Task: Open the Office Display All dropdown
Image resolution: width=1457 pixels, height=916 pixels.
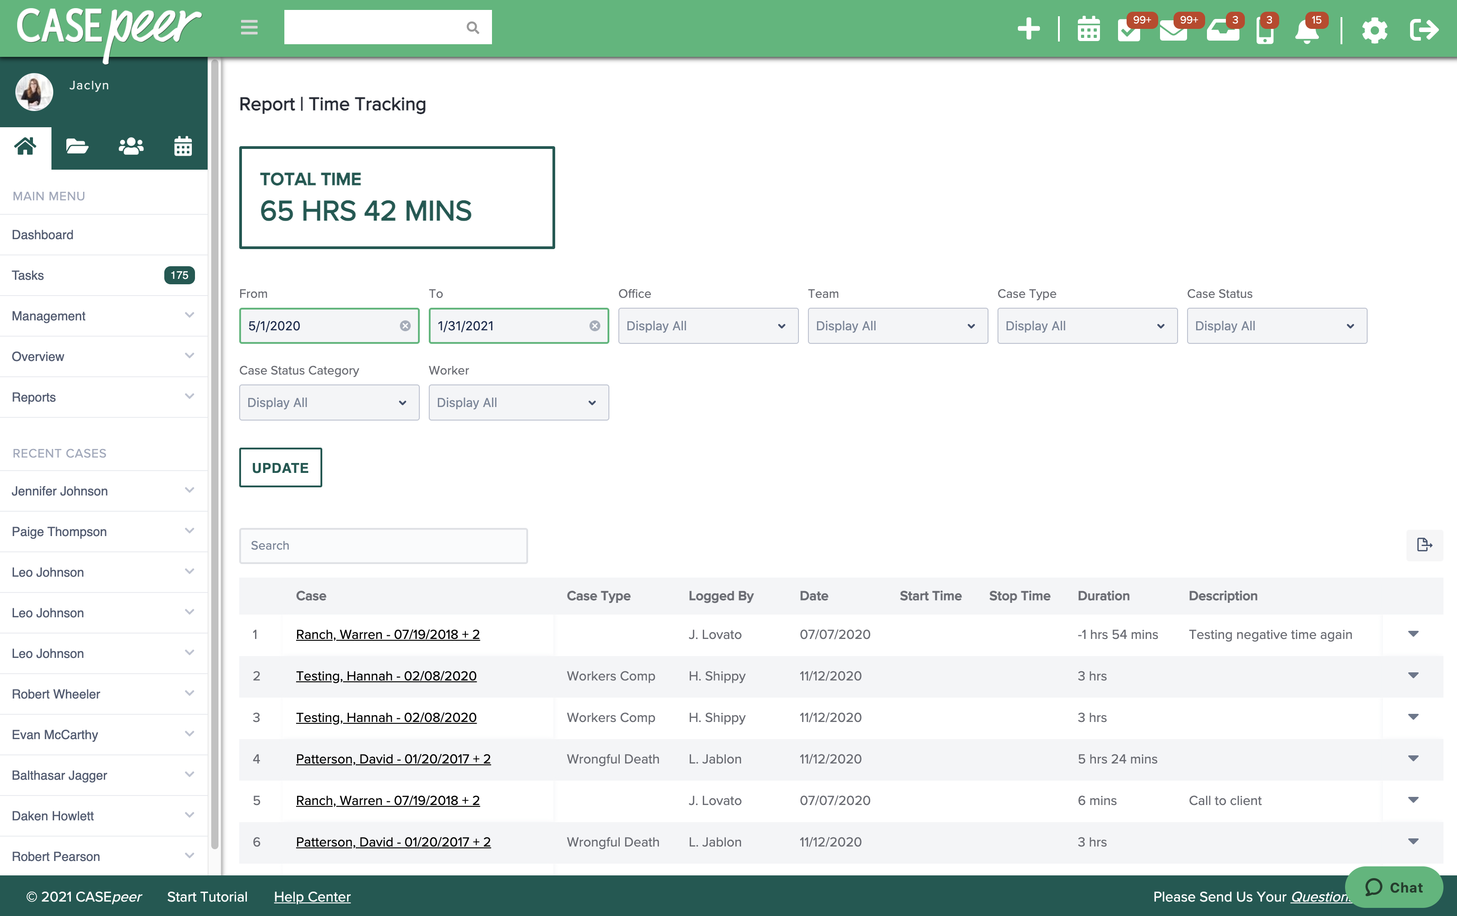Action: [707, 325]
